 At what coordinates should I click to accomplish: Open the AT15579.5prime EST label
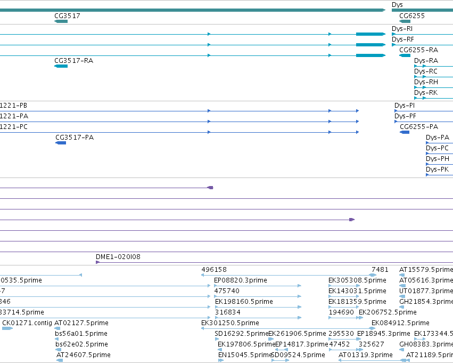coord(426,270)
